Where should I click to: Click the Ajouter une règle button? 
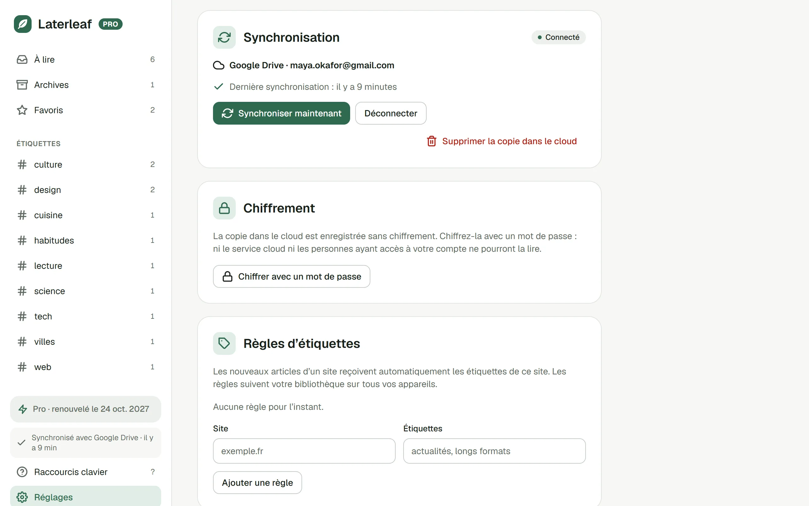pos(258,483)
